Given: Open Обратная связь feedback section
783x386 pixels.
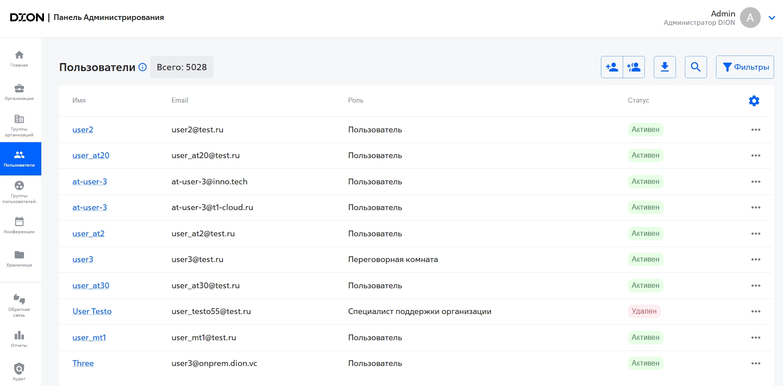Looking at the screenshot, I should [19, 306].
